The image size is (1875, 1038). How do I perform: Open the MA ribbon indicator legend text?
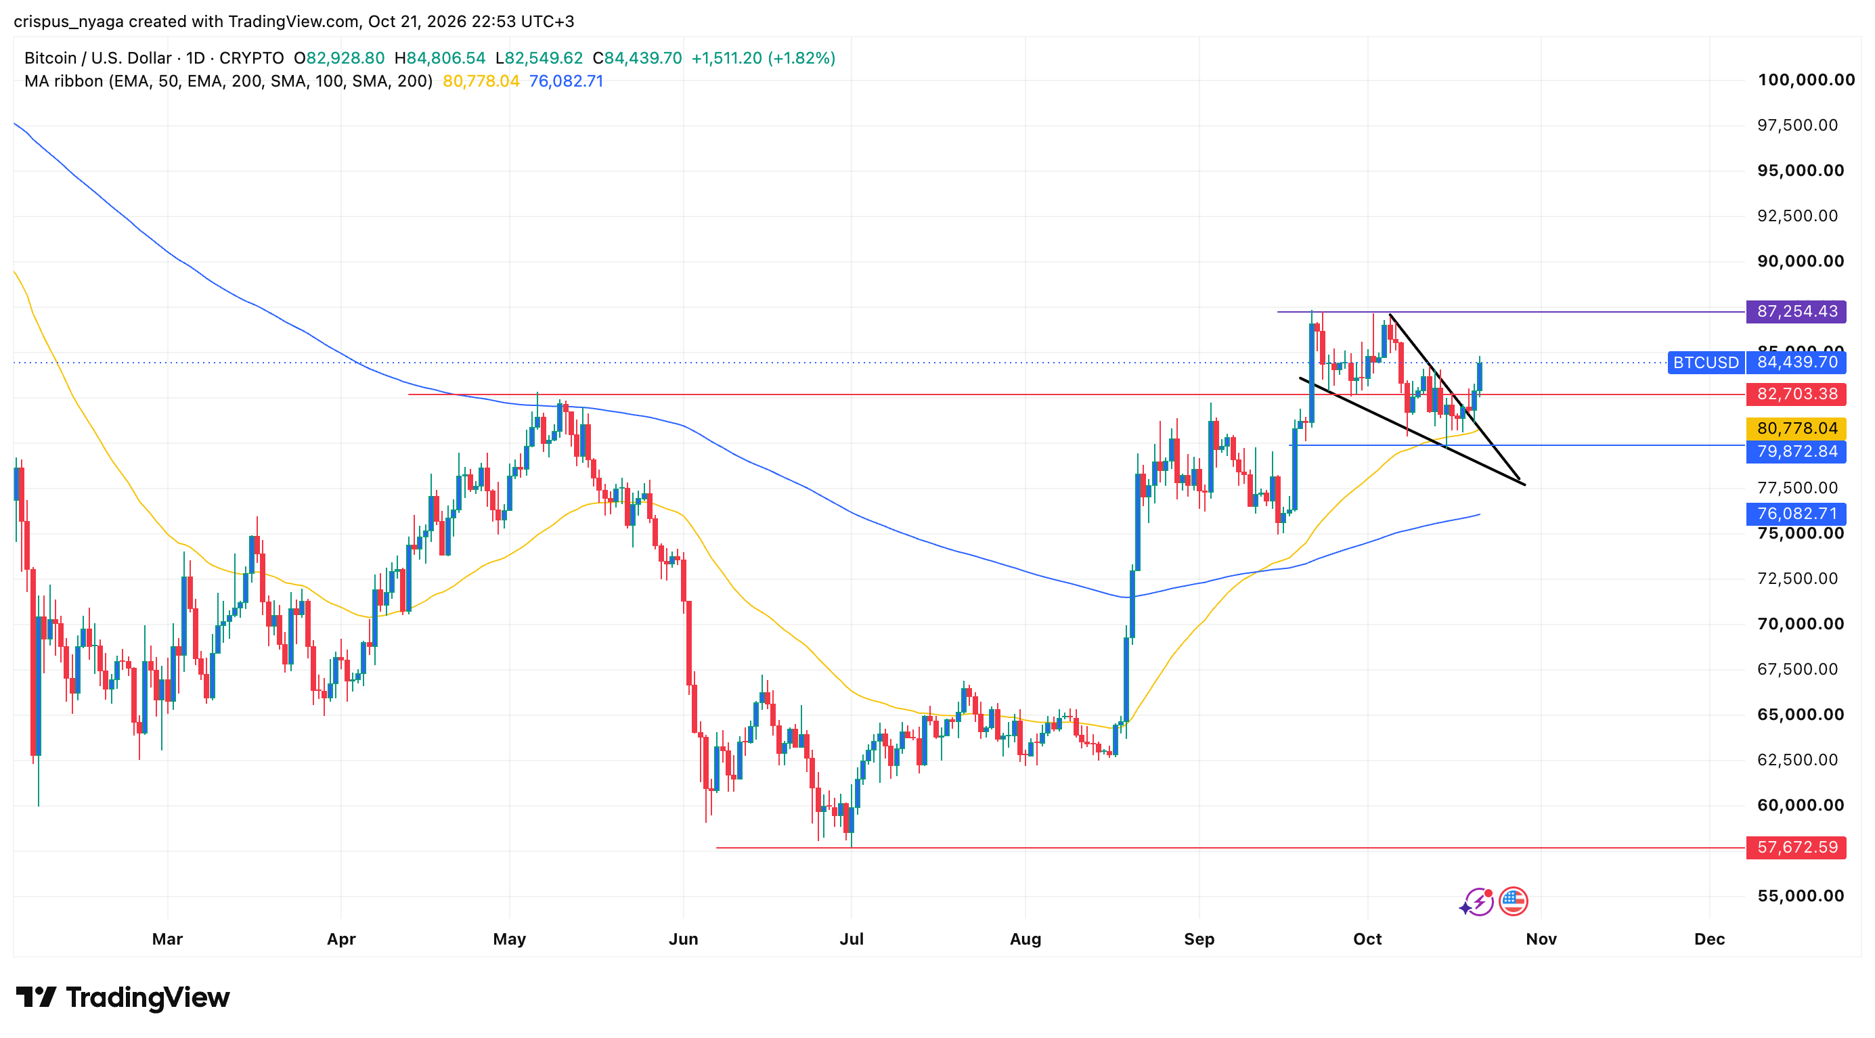(228, 81)
